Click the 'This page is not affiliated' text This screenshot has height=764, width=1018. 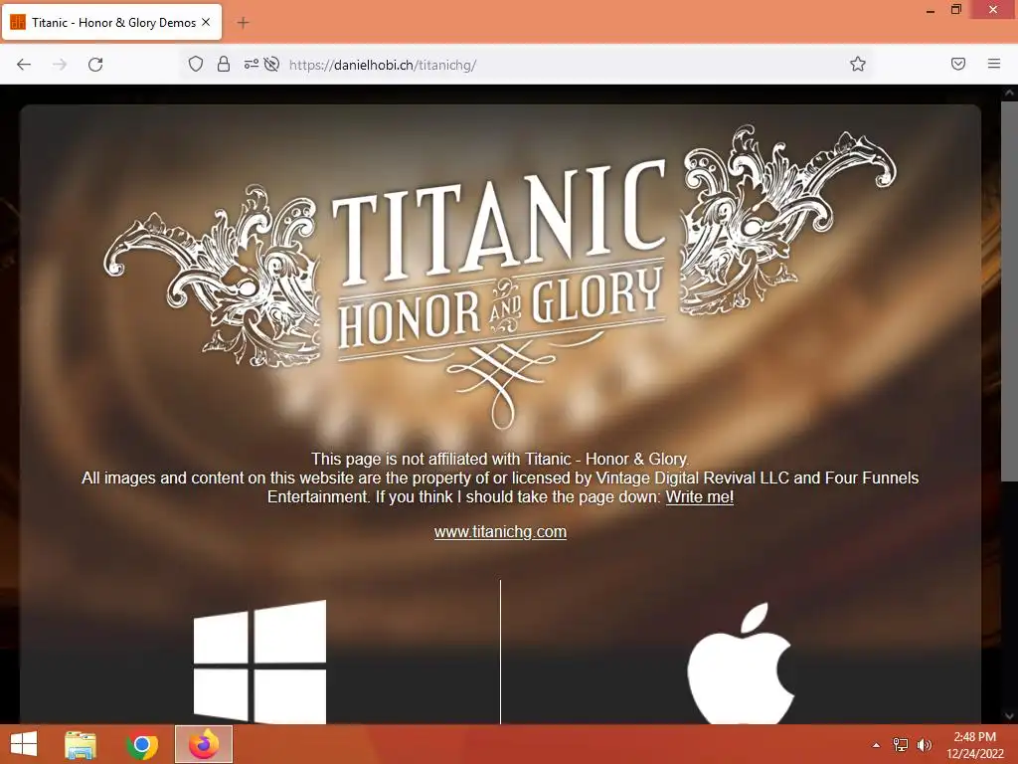tap(500, 459)
